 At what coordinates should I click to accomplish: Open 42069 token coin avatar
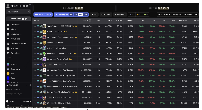tap(44, 32)
